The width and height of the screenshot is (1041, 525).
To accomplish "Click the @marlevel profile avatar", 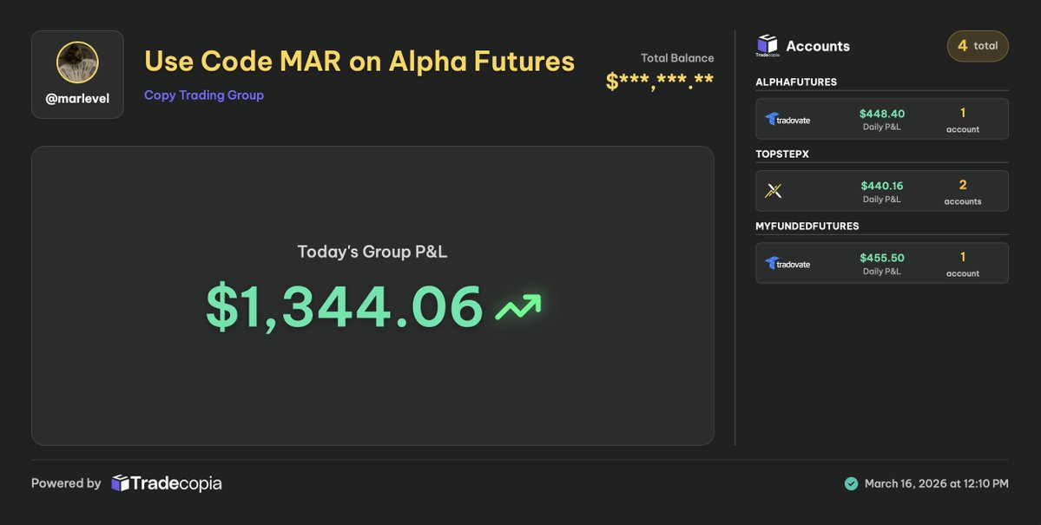I will click(x=77, y=62).
